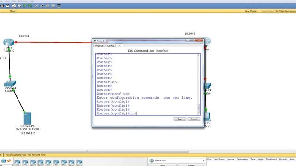Screen dimensions: 296x166
Task: Click the CLI scrollbar up arrow
Action: [198, 55]
